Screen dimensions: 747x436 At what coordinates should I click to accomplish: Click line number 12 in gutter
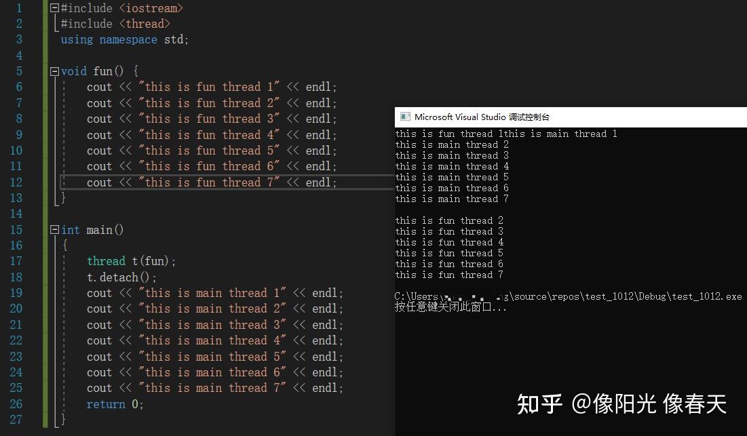pyautogui.click(x=16, y=182)
